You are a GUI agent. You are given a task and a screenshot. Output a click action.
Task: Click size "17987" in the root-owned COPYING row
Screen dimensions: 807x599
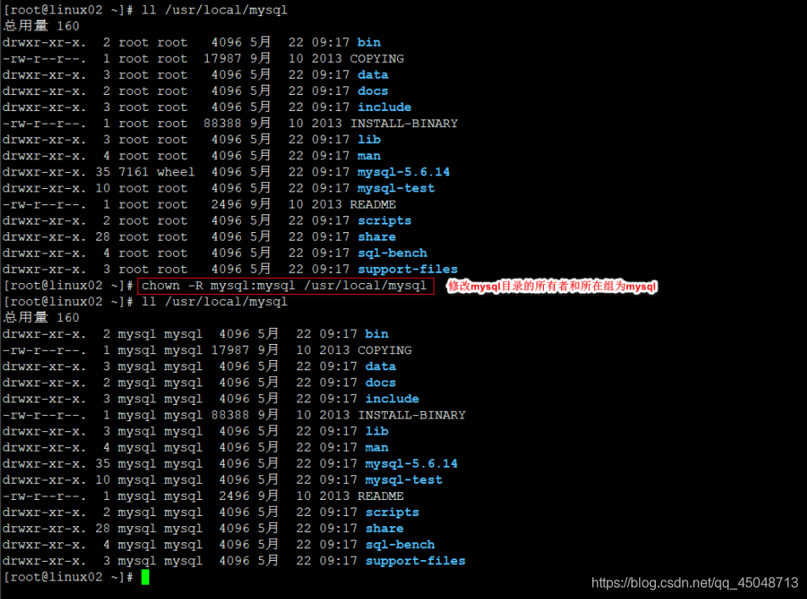coord(222,58)
